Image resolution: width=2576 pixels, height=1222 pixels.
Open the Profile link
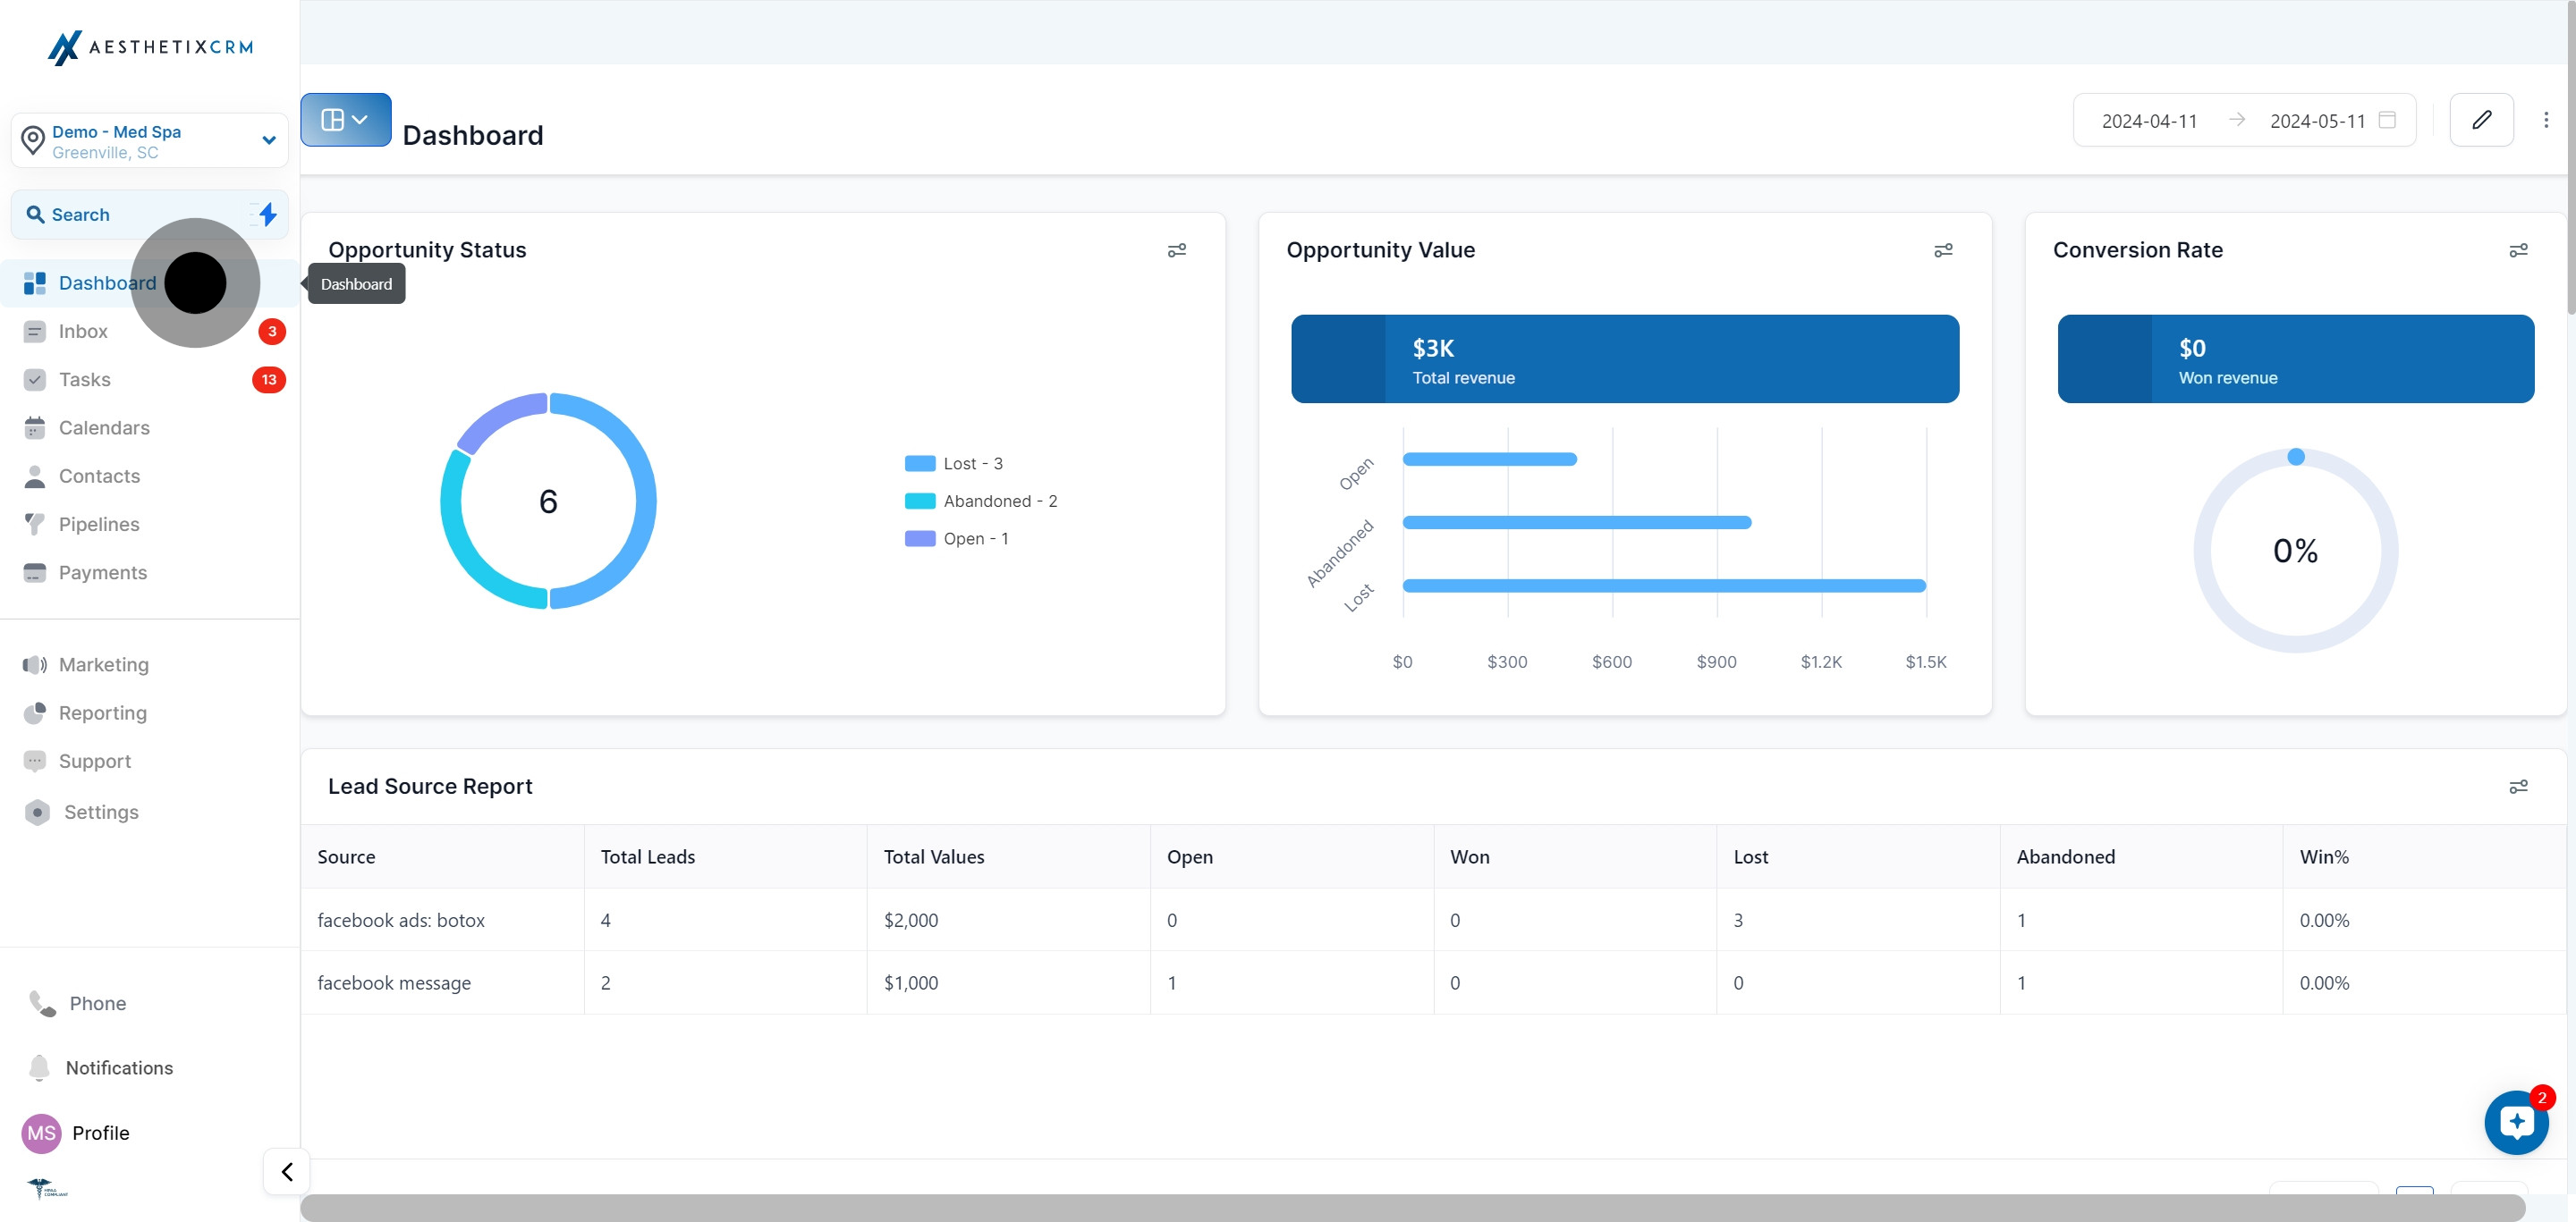[100, 1134]
